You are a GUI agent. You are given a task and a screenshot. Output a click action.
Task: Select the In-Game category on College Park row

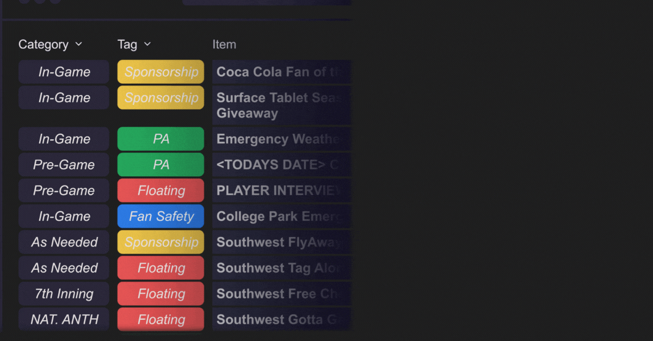click(x=63, y=216)
